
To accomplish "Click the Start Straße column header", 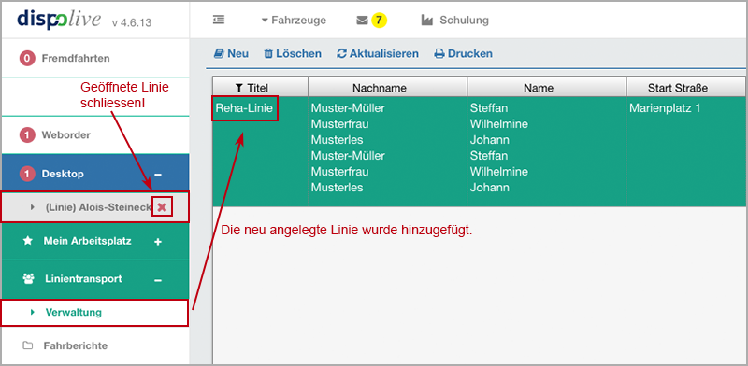I will [x=677, y=88].
